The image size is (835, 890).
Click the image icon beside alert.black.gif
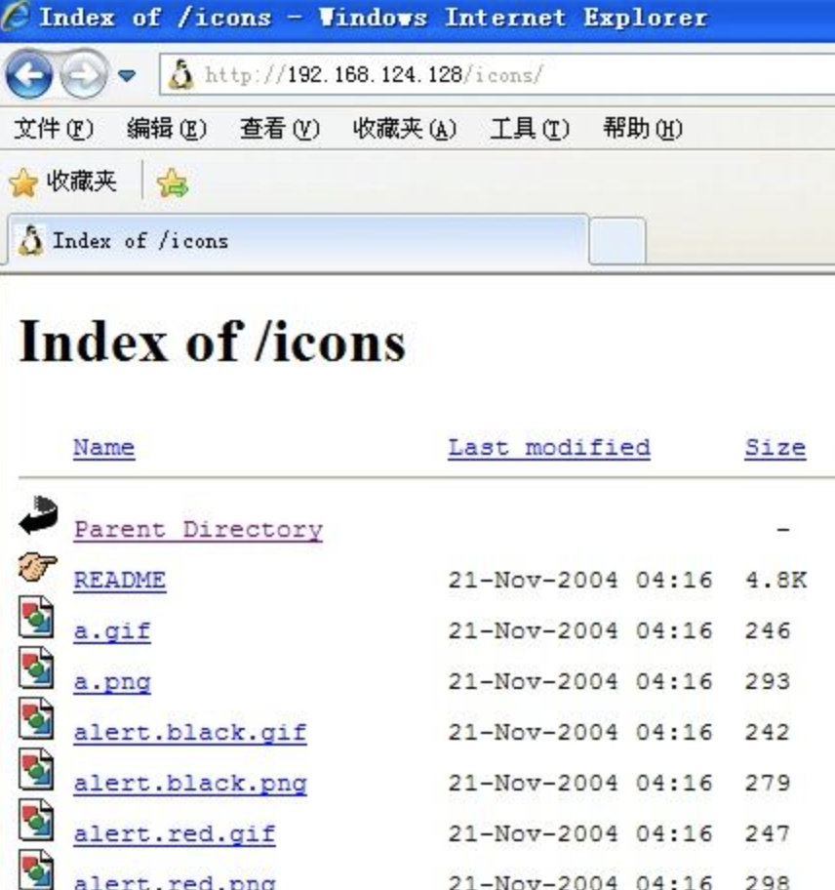[36, 718]
